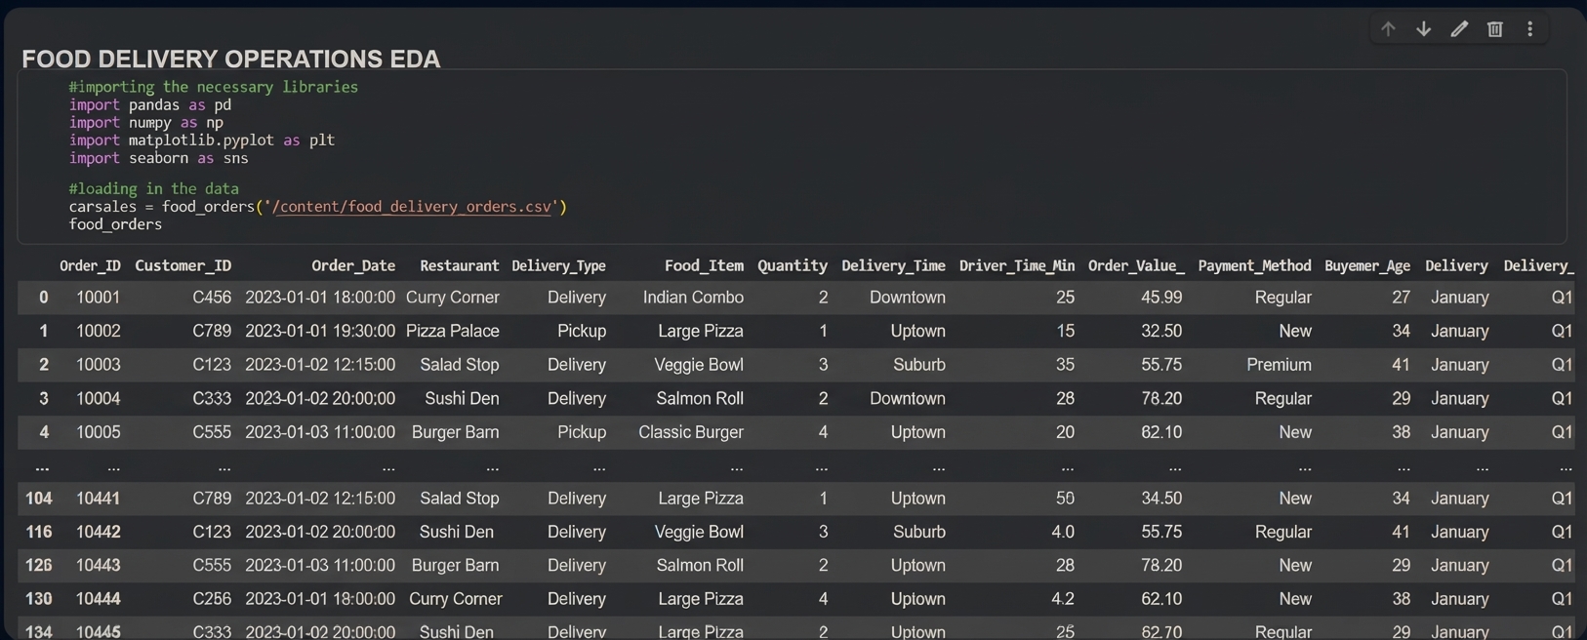1587x640 pixels.
Task: Open the /content/food_delivery_orders.csv path link
Action: click(x=412, y=207)
